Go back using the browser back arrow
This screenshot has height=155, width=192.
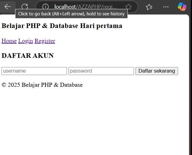pos(8,6)
